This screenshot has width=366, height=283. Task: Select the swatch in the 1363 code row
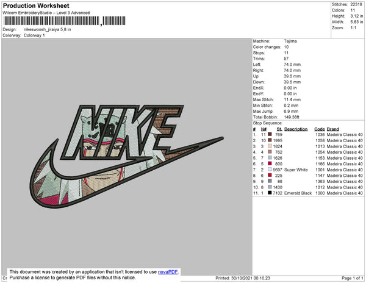pos(270,181)
